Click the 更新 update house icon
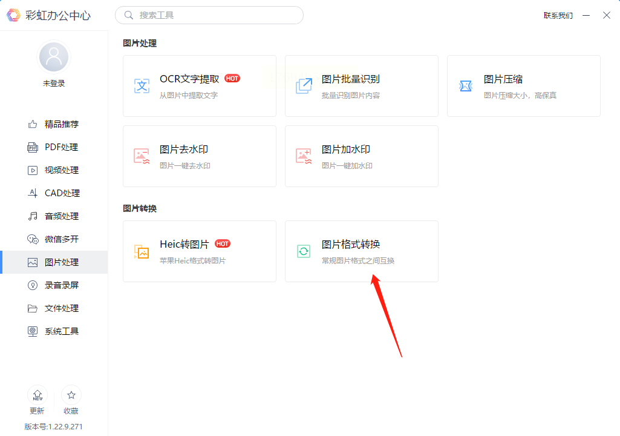The image size is (620, 436). (38, 395)
